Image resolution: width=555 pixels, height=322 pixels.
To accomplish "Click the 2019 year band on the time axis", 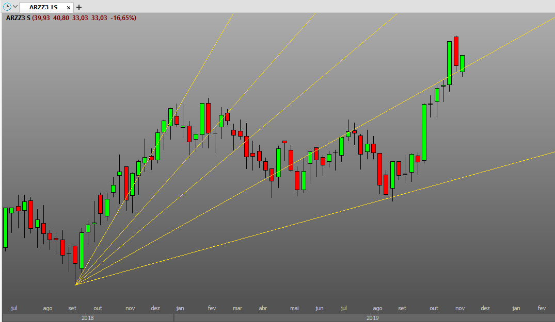I will point(372,318).
